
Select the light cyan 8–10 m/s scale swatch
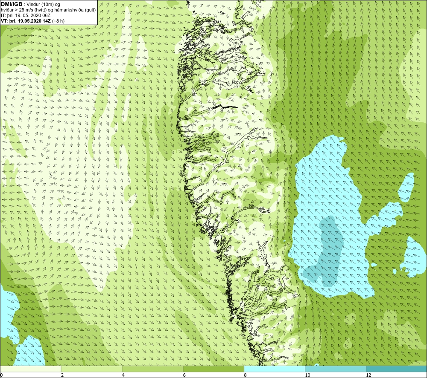click(275, 369)
